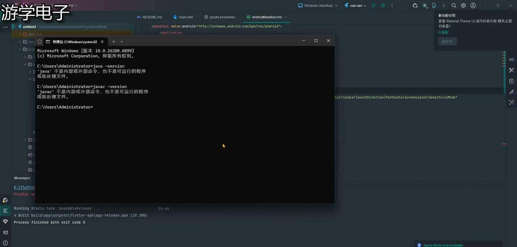Collapse the untitled2 project root node
517x247 pixels.
[x=15, y=27]
